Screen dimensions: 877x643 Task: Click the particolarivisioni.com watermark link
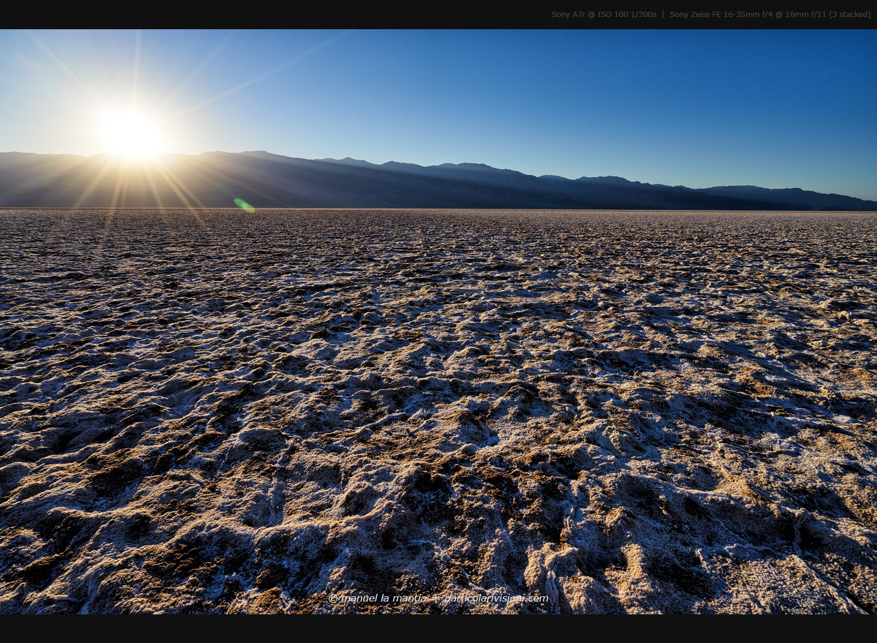point(496,598)
